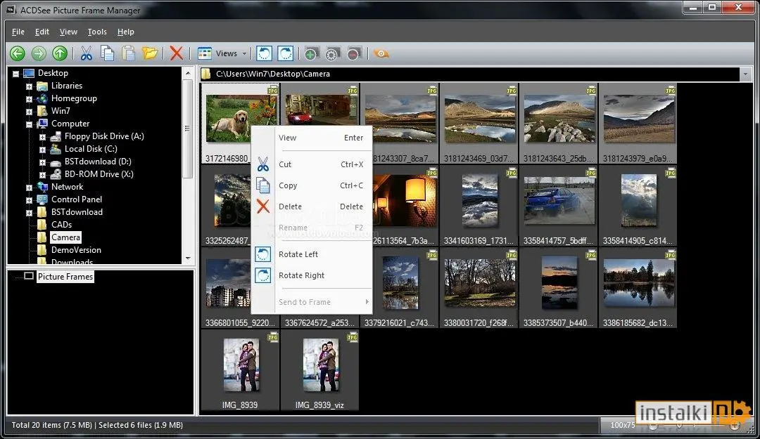
Task: Click the green Back arrow button
Action: (18, 53)
